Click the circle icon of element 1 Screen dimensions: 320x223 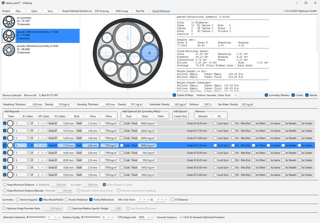pos(10,123)
